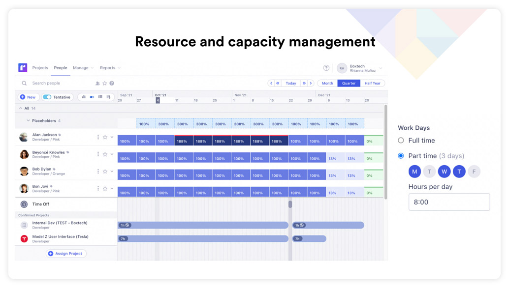Open the Manage dropdown menu
The image size is (509, 288).
pyautogui.click(x=83, y=68)
